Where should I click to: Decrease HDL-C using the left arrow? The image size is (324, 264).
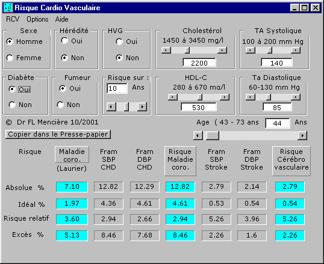click(x=173, y=97)
